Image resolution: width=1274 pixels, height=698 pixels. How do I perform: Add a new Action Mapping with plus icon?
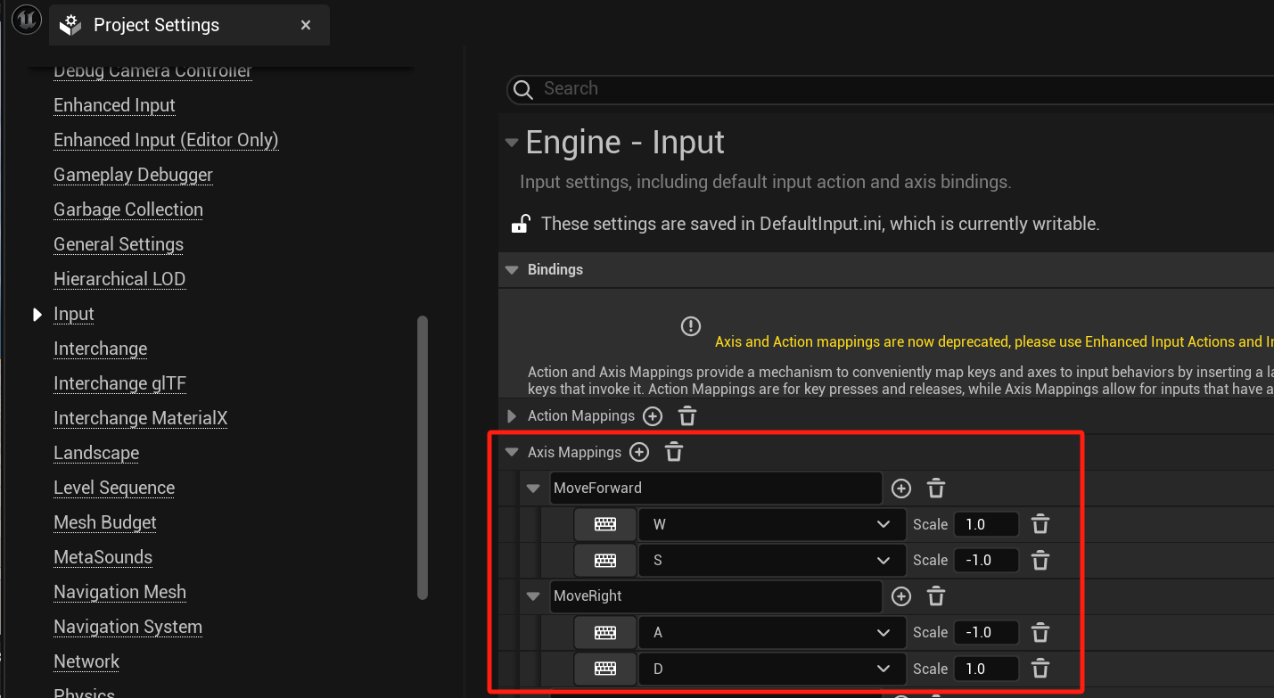click(x=653, y=416)
